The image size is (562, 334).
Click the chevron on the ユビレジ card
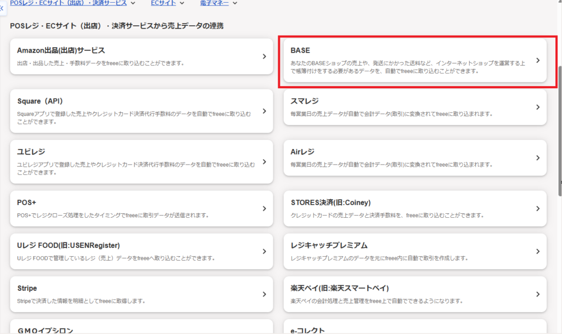[x=264, y=162]
